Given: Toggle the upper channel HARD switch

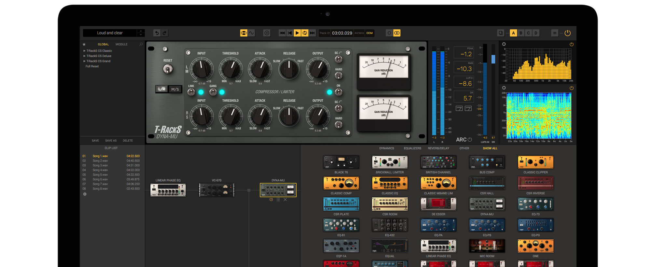Looking at the screenshot, I should click(339, 76).
